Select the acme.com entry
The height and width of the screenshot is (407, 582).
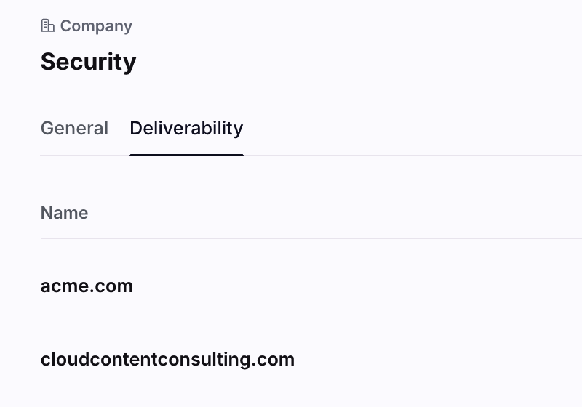click(87, 286)
